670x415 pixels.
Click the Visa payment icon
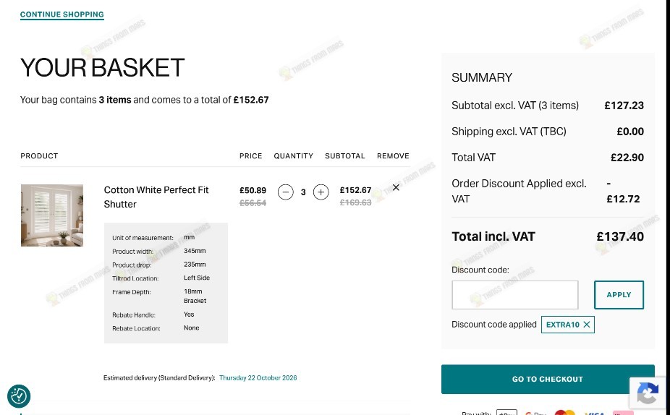[594, 413]
